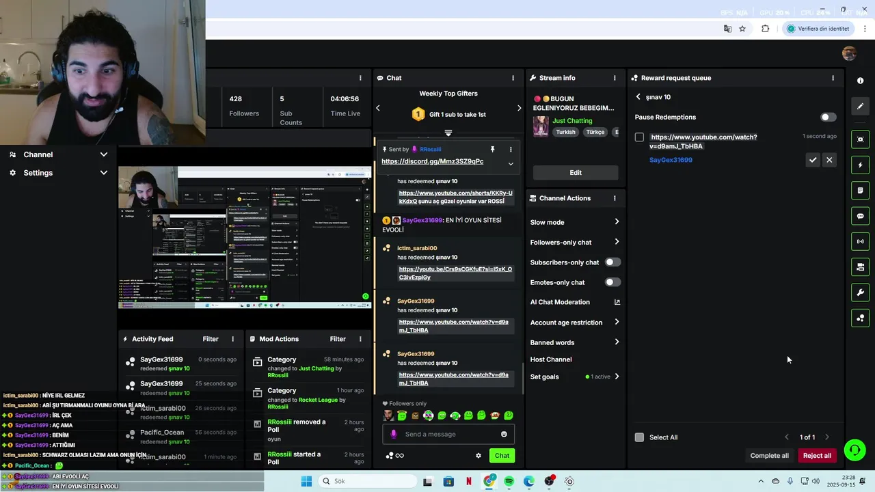Expand Account age restriction options

point(617,323)
